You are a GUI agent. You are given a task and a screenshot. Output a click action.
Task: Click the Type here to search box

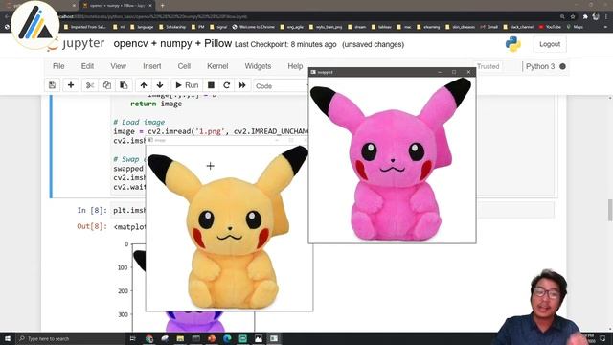(x=70, y=338)
